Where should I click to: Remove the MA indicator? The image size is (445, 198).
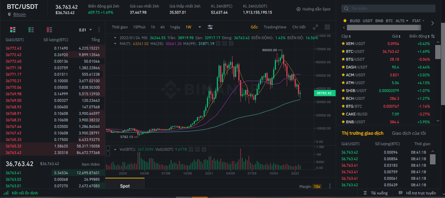[x=232, y=43]
